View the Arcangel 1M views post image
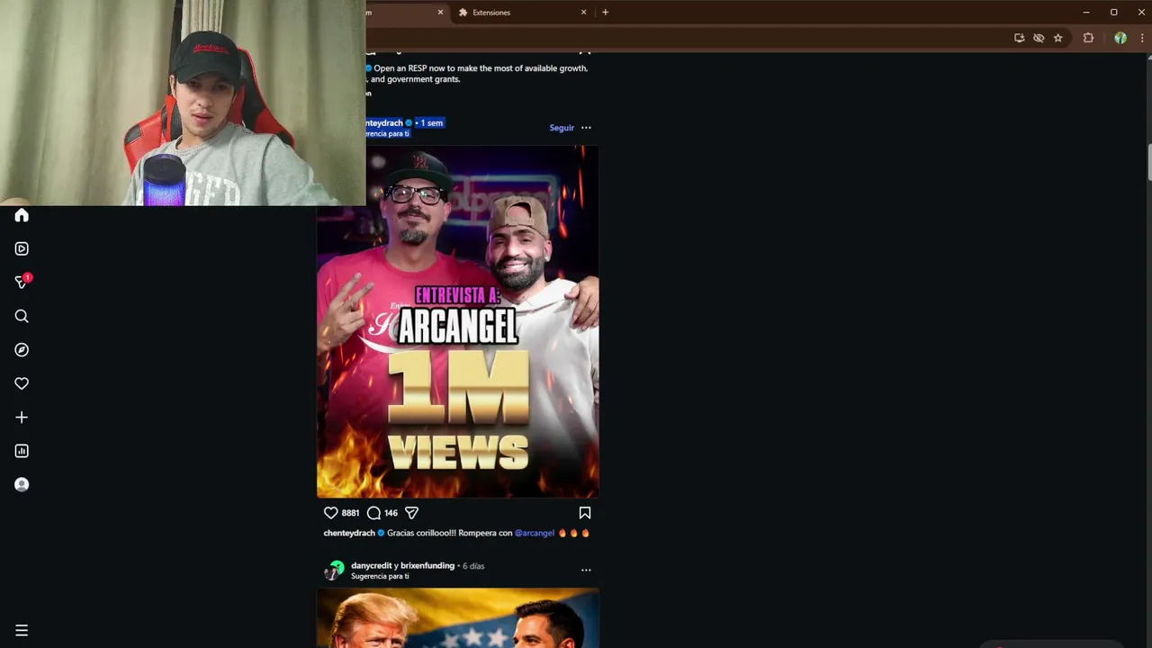The height and width of the screenshot is (648, 1152). tap(458, 321)
